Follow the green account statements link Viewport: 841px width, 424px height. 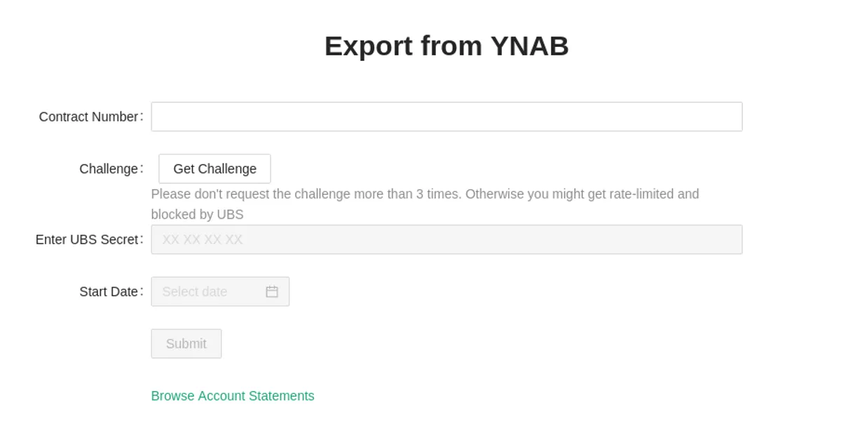coord(233,396)
